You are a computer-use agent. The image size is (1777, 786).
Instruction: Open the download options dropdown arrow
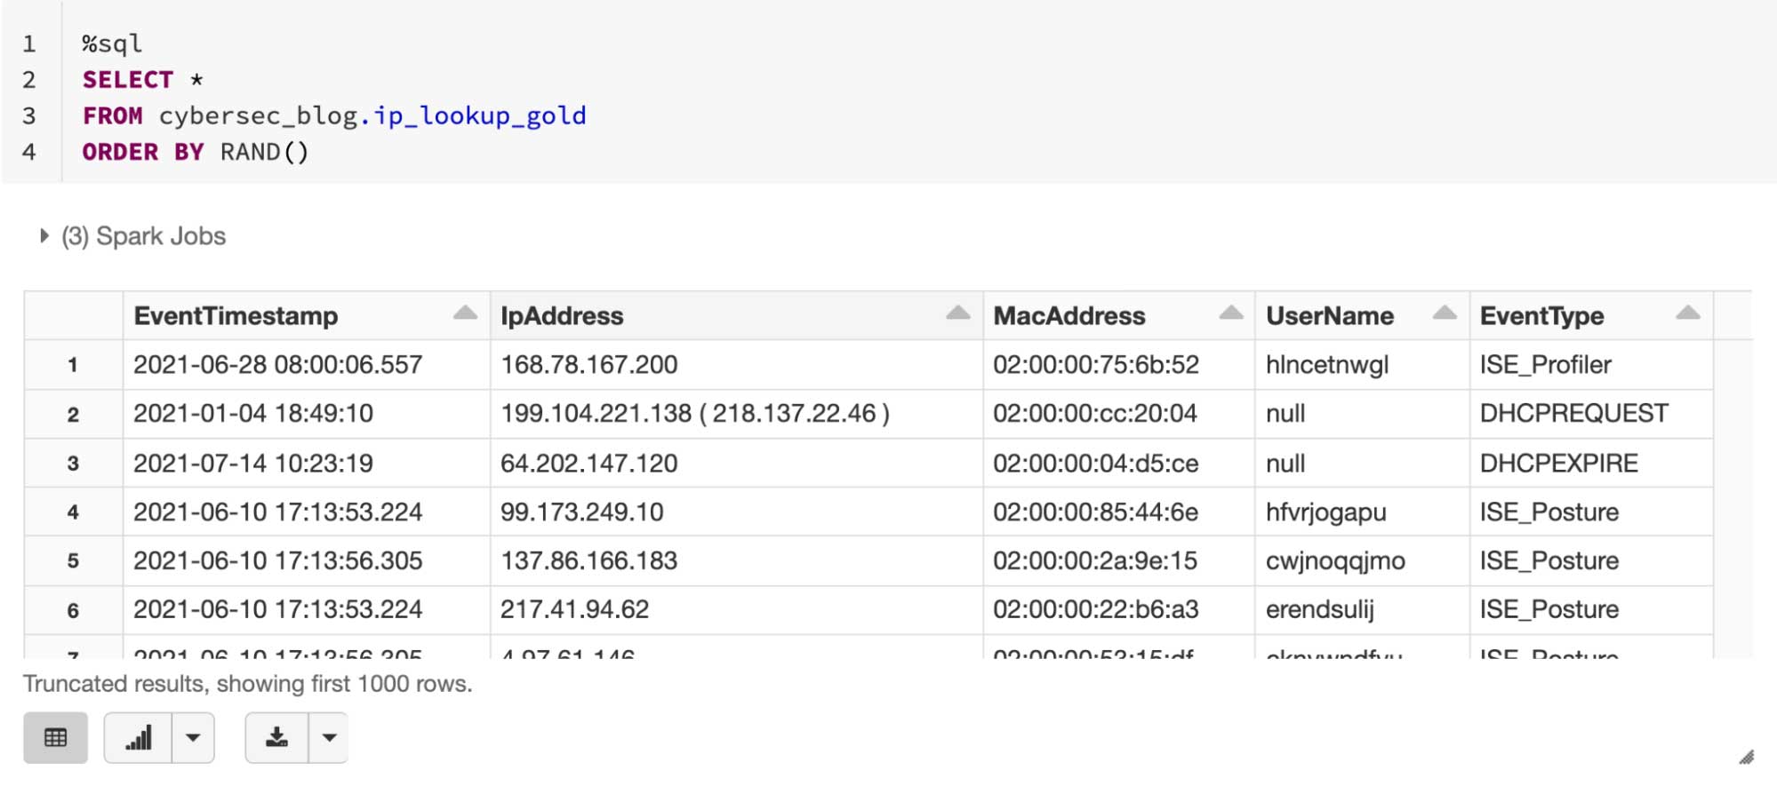(329, 738)
